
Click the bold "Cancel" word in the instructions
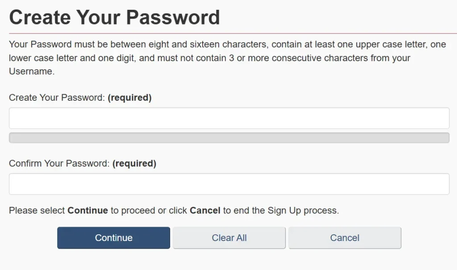click(x=205, y=211)
